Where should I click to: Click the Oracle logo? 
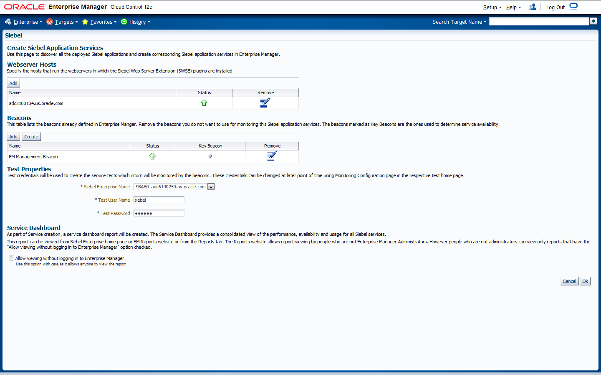(25, 7)
